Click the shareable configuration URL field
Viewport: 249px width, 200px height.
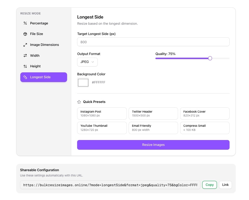pos(110,185)
